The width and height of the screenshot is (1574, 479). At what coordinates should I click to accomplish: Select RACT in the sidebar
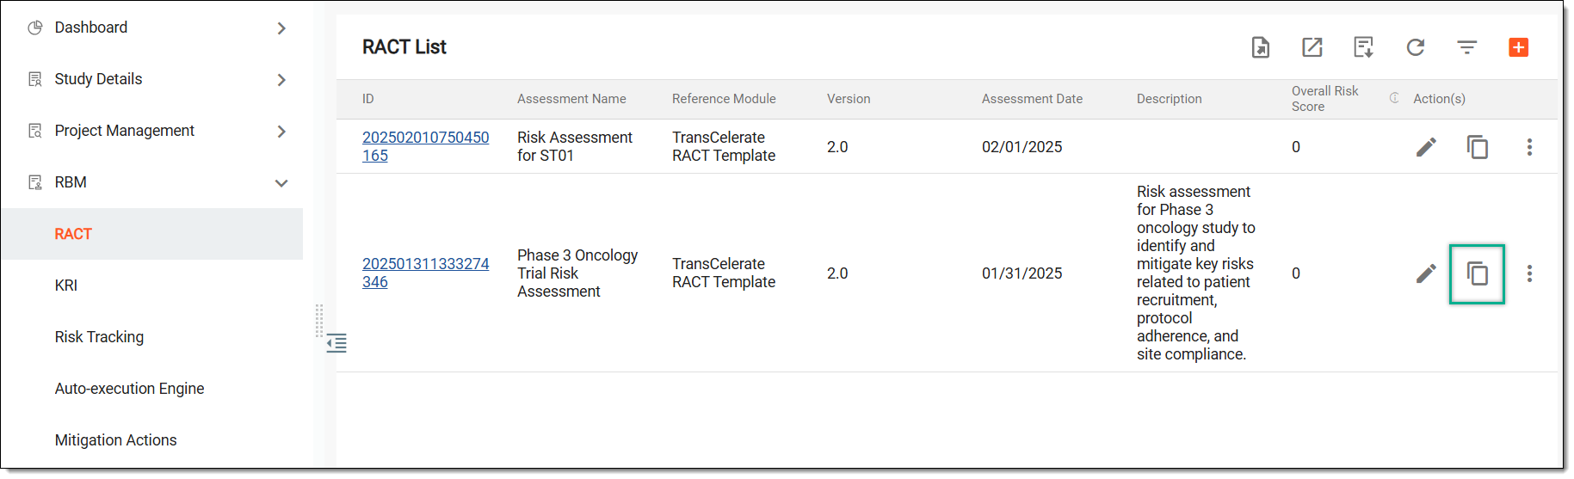click(x=151, y=234)
